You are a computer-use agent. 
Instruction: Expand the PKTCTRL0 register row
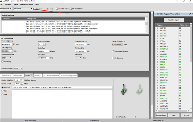point(157,49)
